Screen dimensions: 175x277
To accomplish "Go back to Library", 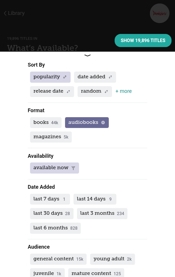I will pyautogui.click(x=14, y=13).
